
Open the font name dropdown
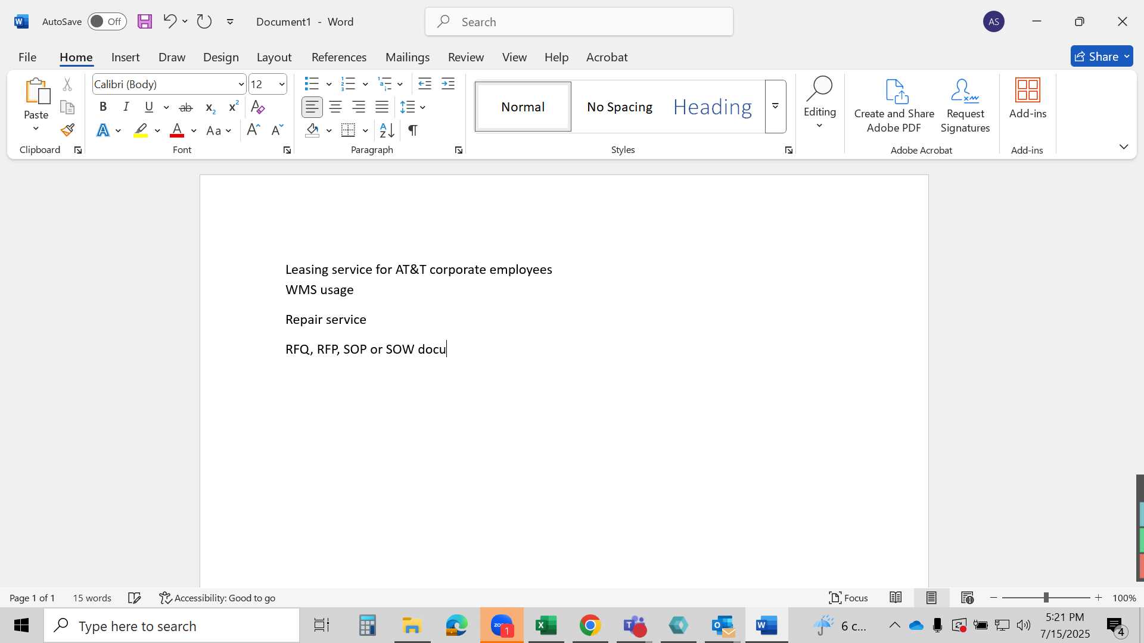click(x=241, y=85)
